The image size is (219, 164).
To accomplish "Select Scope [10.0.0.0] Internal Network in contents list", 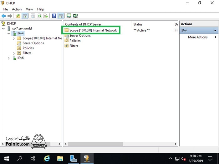I will tap(93, 30).
